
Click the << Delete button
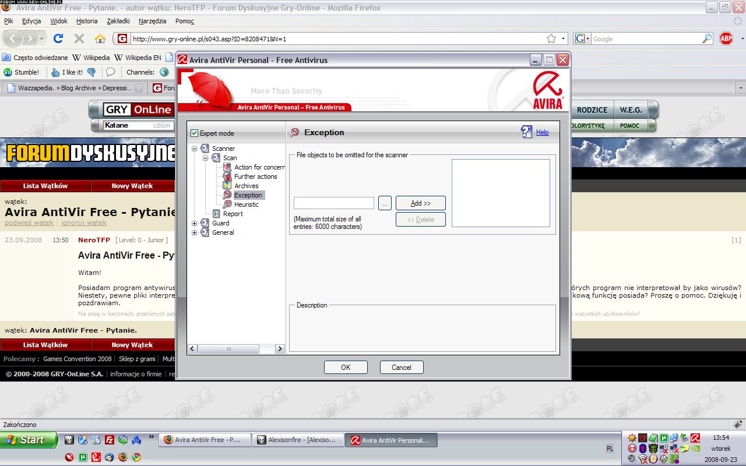[421, 220]
